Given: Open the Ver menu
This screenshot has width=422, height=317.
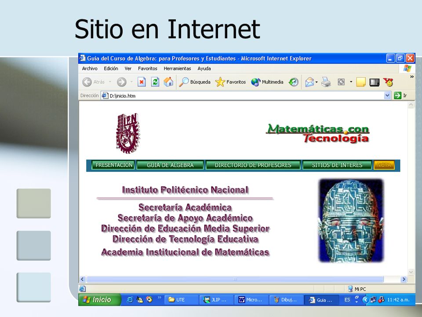Looking at the screenshot, I should [128, 69].
